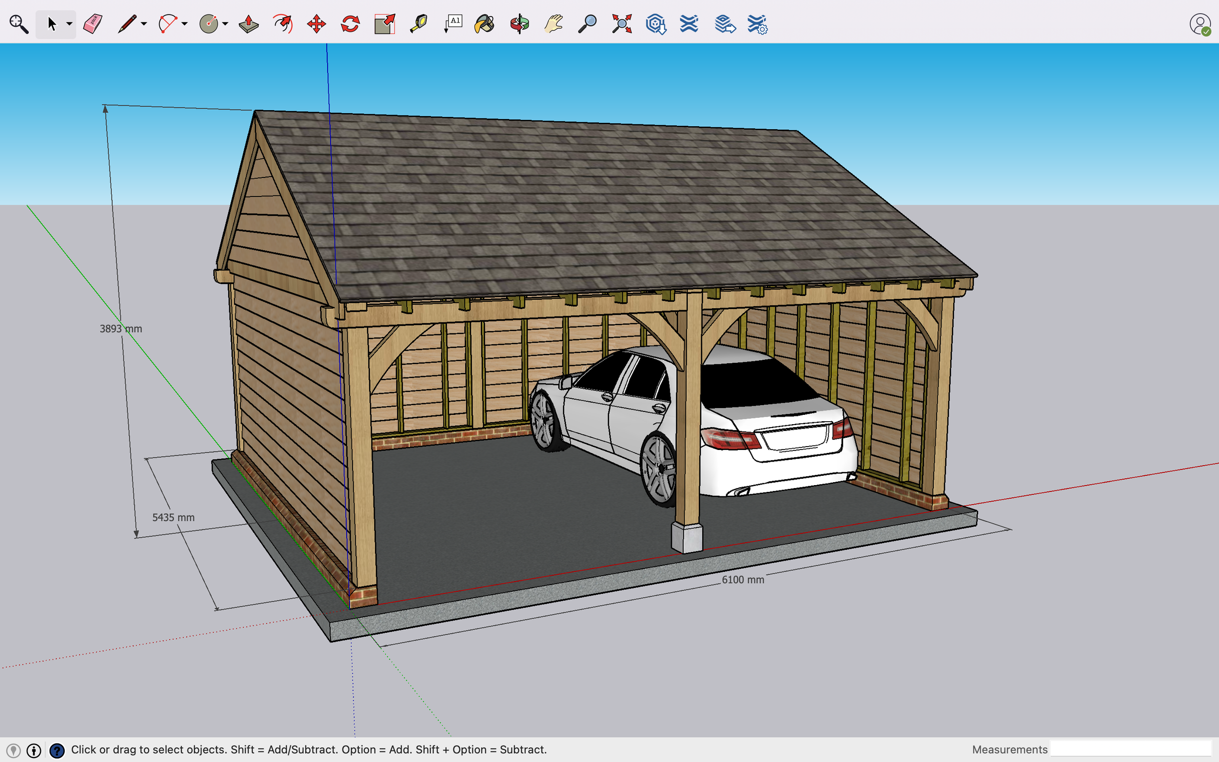The height and width of the screenshot is (762, 1219).
Task: Click the Send to LayOut icon
Action: (725, 24)
